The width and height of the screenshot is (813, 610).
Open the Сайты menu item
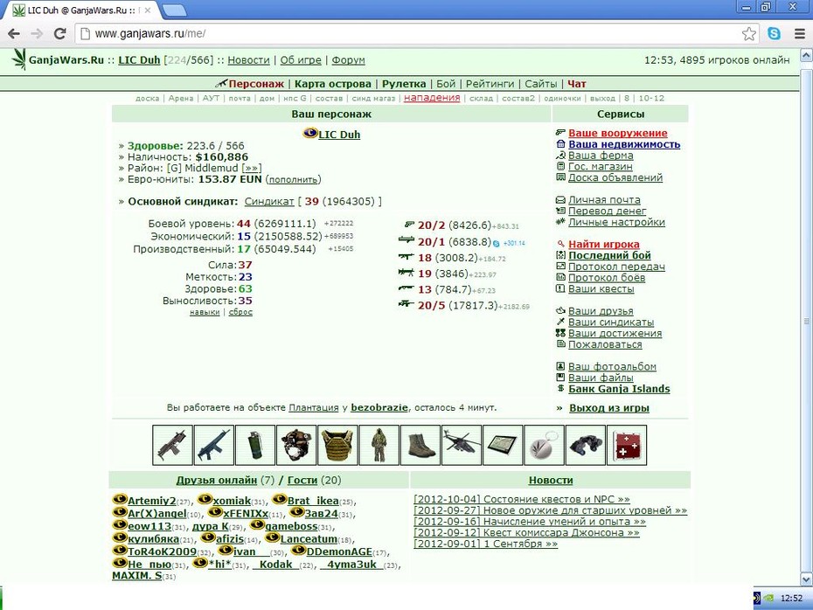[541, 84]
